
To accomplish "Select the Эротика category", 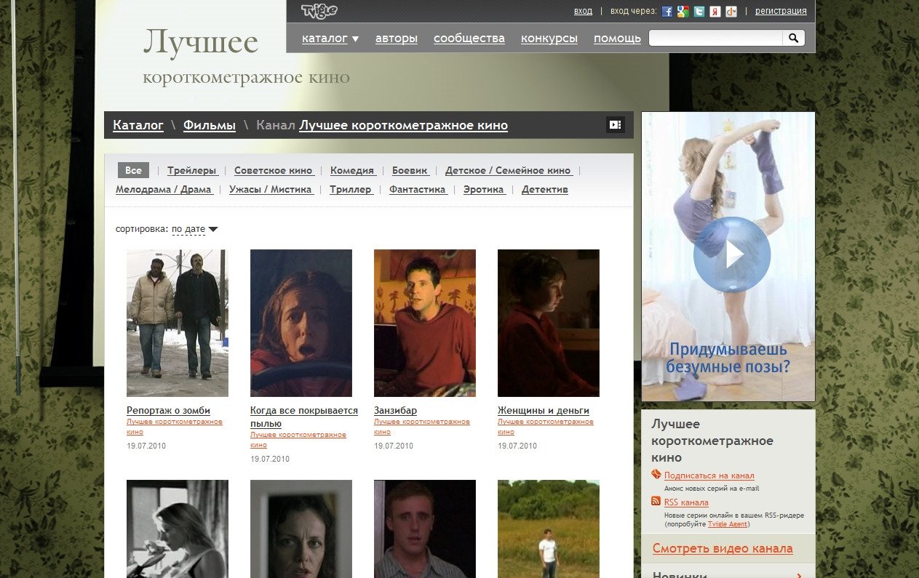I will click(484, 189).
